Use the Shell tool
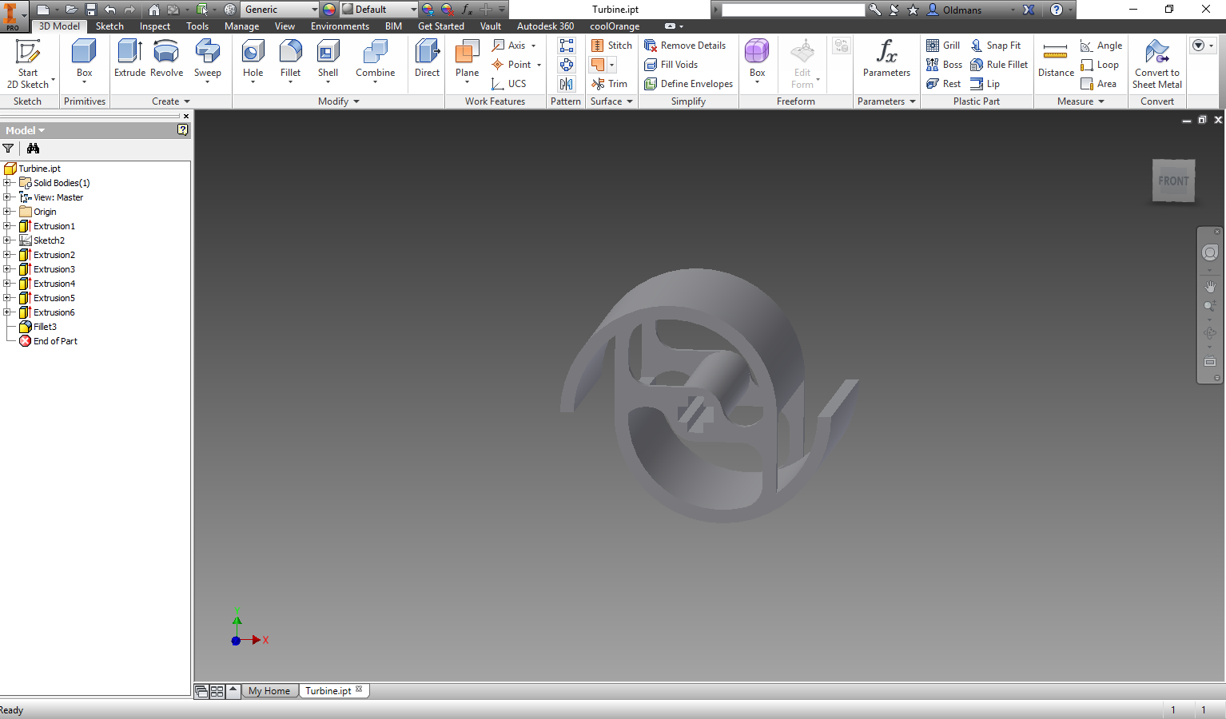 pos(328,60)
